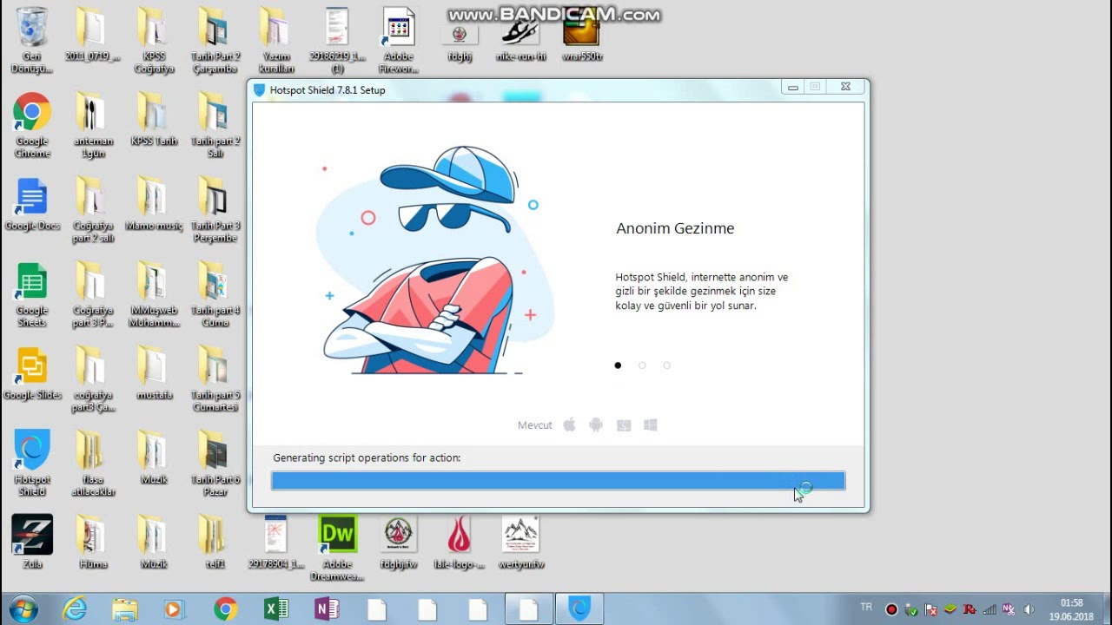Screen dimensions: 1112x625
Task: Select the anteman 1gün folder
Action: coord(93,126)
